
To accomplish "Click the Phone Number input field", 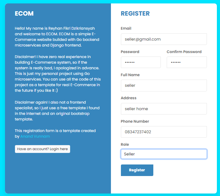I will [164, 132].
